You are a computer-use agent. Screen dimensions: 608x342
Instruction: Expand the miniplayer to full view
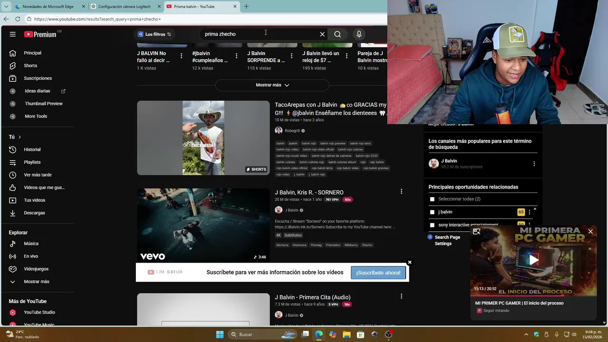click(477, 232)
